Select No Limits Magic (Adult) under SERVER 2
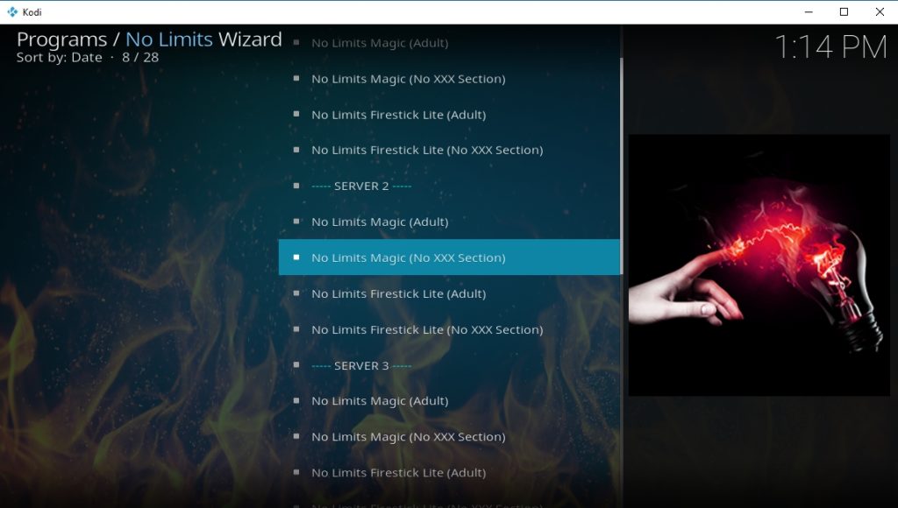 click(x=449, y=222)
